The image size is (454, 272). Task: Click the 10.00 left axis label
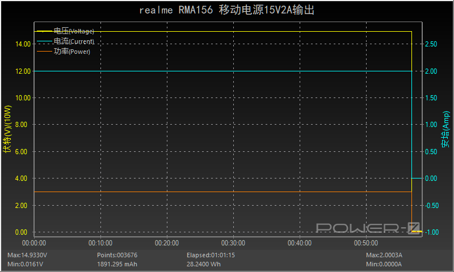point(23,98)
